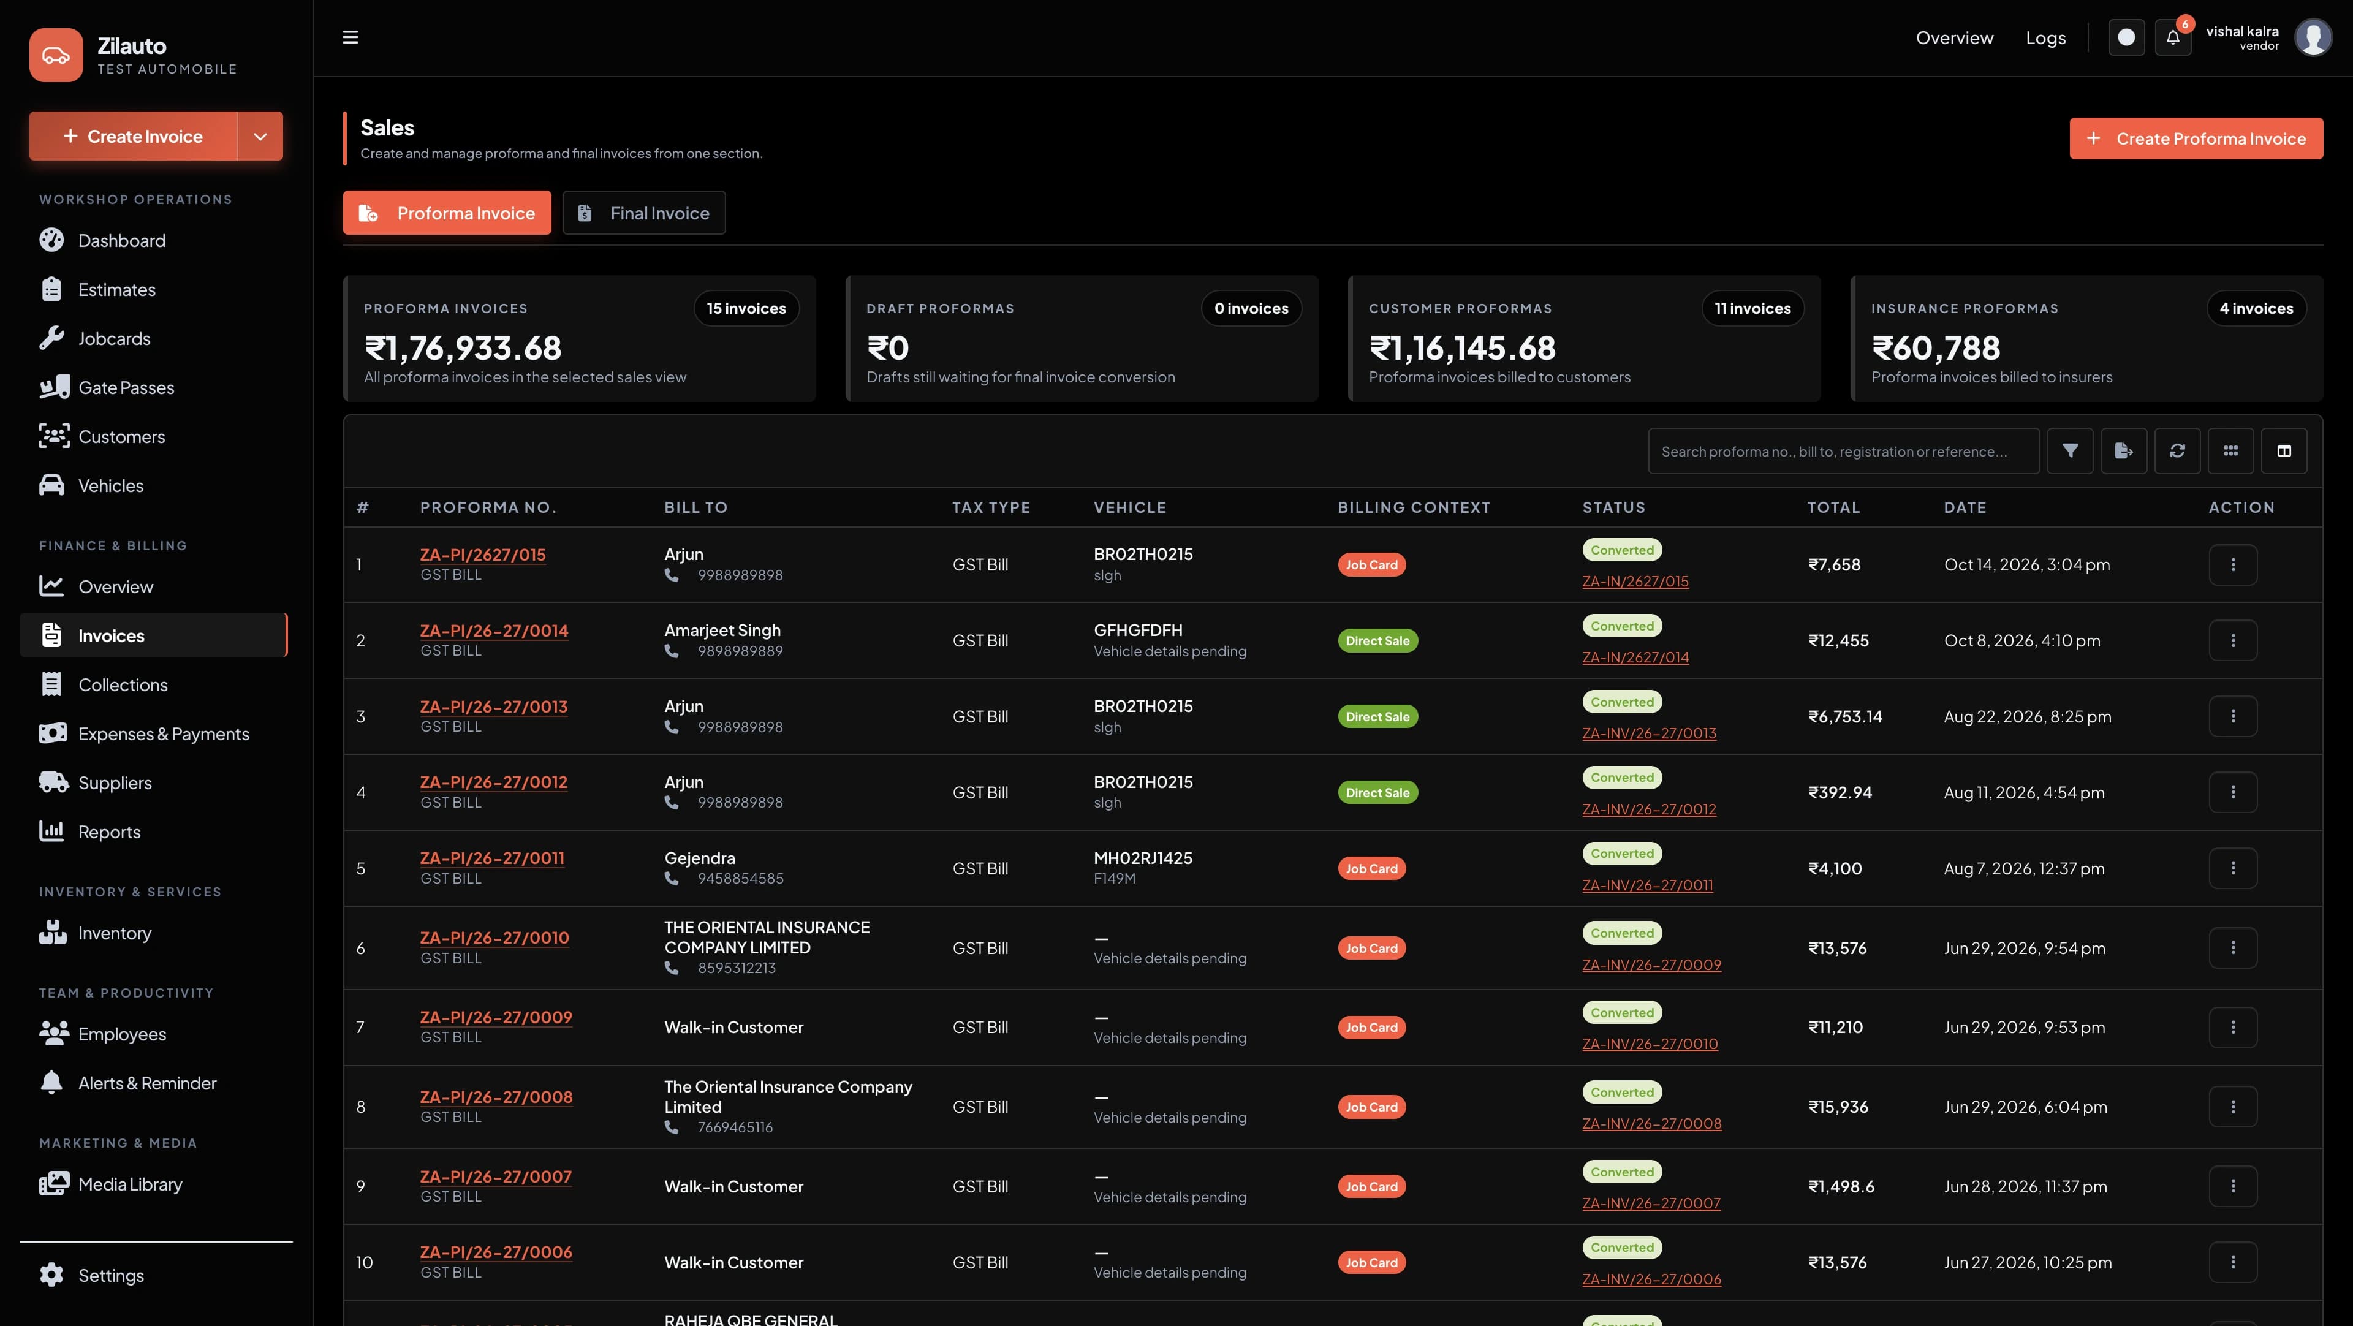Viewport: 2353px width, 1326px height.
Task: Open actions menu for ZA-PI/26-27/0014 row
Action: pyautogui.click(x=2232, y=640)
